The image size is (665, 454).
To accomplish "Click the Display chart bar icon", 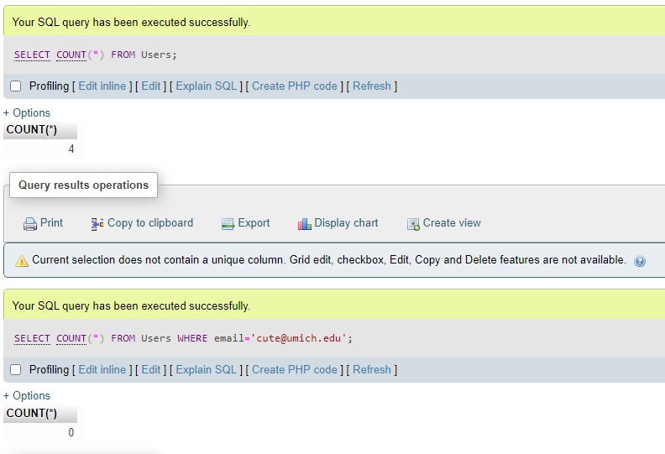I will click(304, 224).
